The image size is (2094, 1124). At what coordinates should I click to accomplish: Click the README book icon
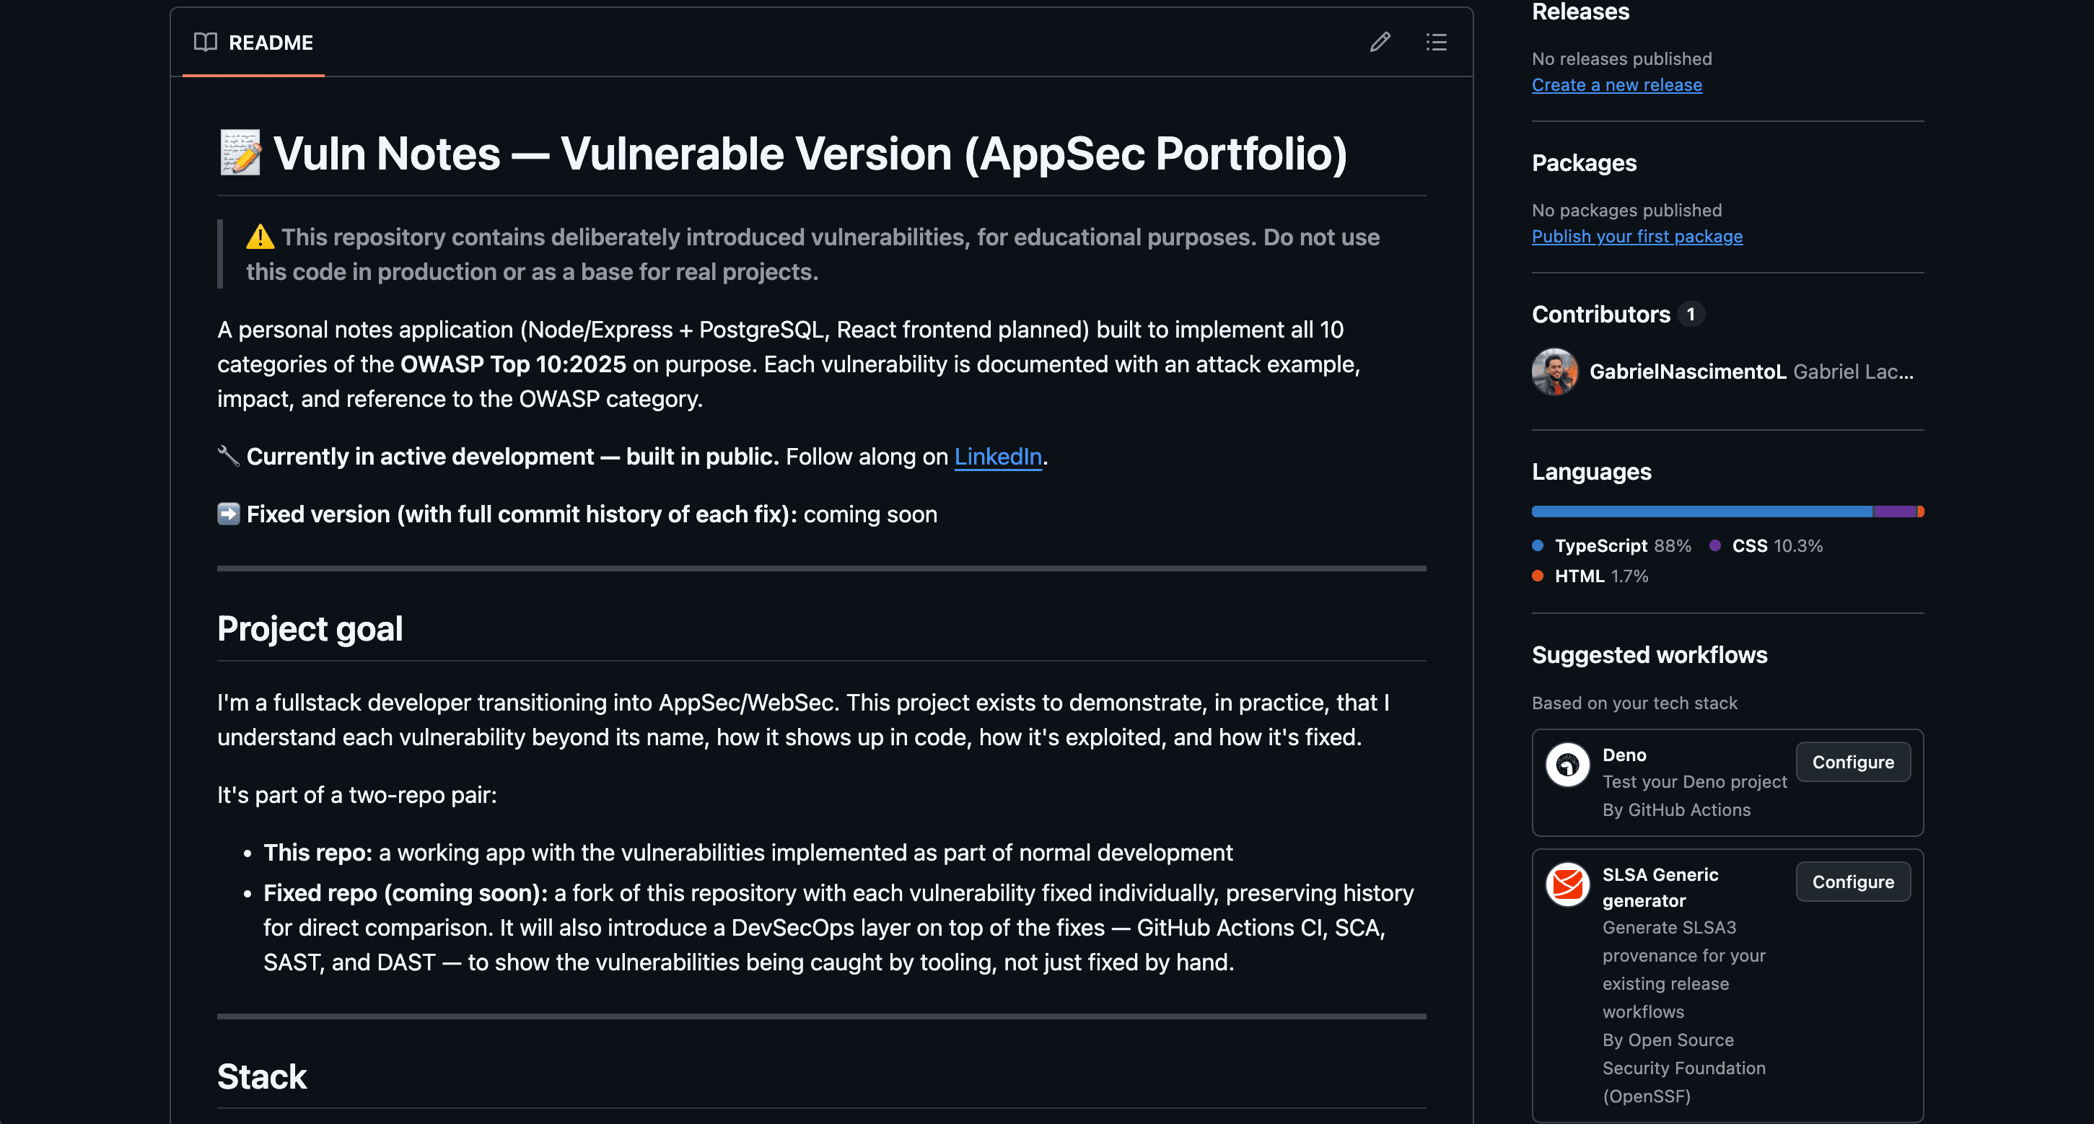click(206, 43)
